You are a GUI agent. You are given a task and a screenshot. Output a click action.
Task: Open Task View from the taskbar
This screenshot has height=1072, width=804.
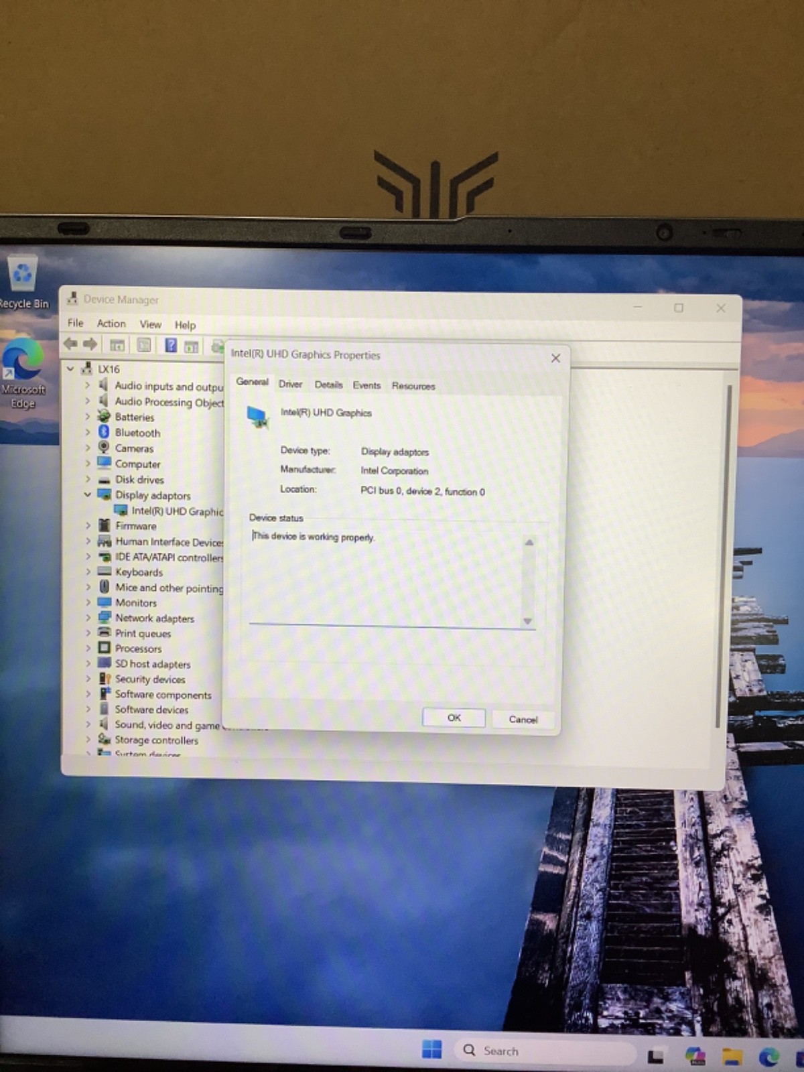tap(655, 1057)
